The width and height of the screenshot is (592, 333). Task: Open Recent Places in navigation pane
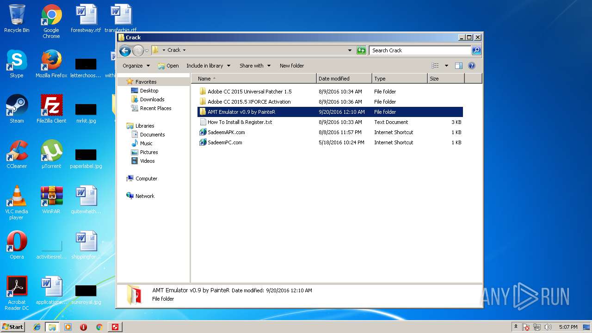tap(155, 108)
